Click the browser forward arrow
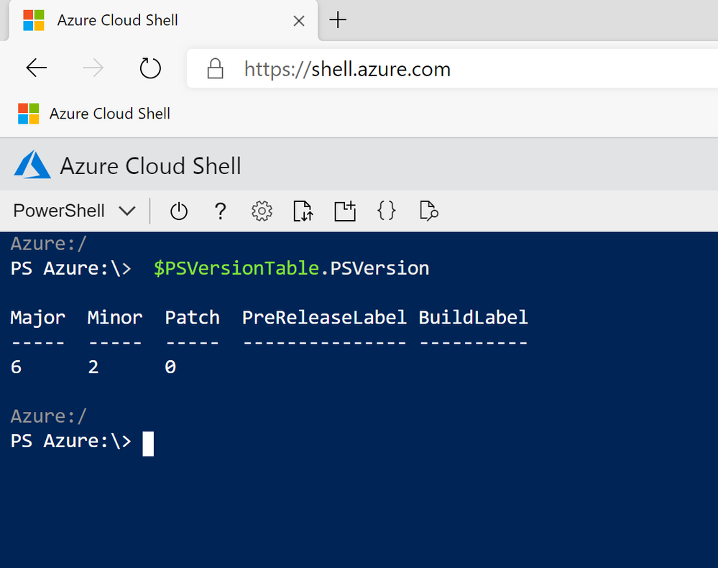 pos(93,68)
